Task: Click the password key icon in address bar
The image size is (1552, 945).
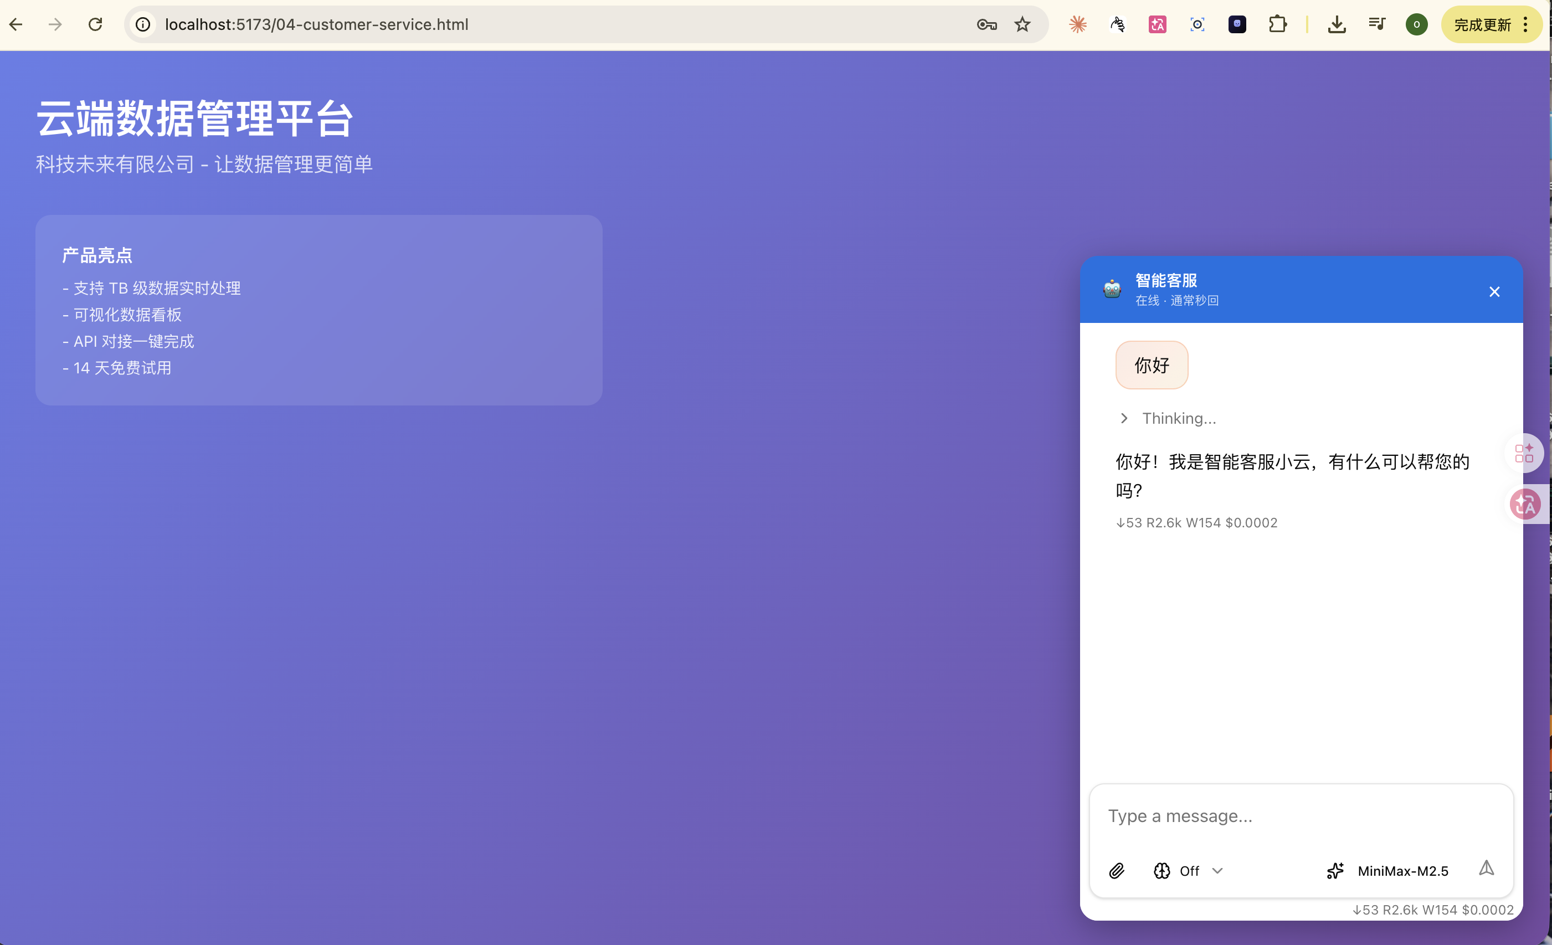Action: [986, 24]
